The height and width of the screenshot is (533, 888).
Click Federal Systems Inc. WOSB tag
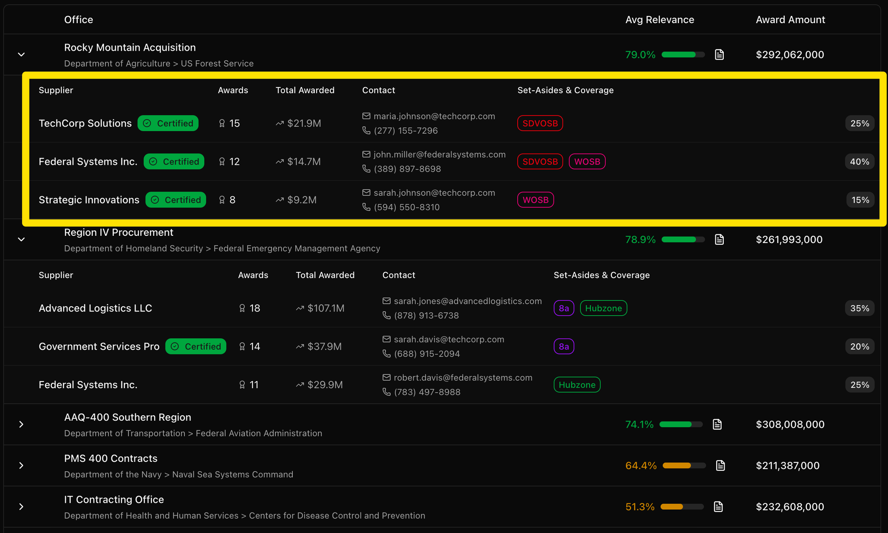(587, 162)
